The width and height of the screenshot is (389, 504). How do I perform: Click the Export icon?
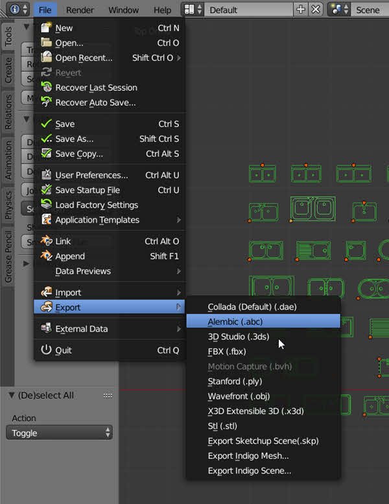point(46,307)
